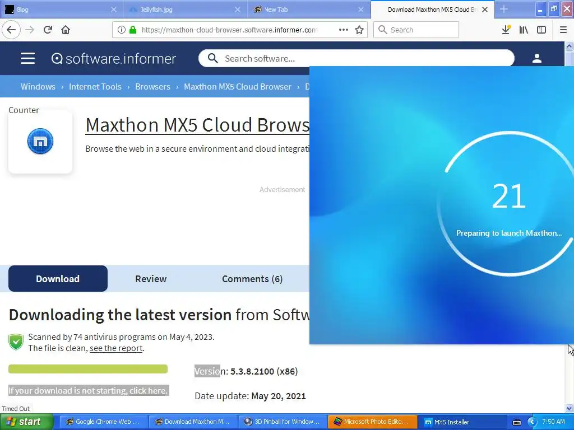This screenshot has width=574, height=430.
Task: Open the browser home page
Action: coord(66,30)
